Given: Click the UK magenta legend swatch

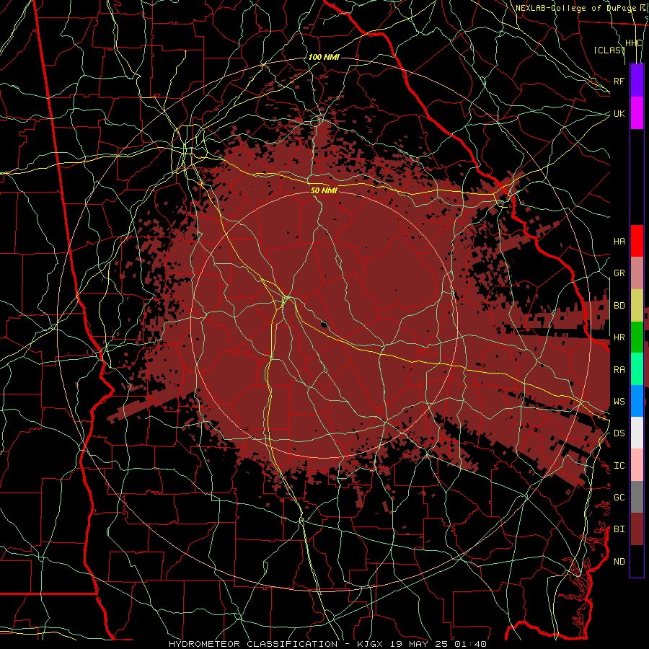Looking at the screenshot, I should tap(637, 113).
